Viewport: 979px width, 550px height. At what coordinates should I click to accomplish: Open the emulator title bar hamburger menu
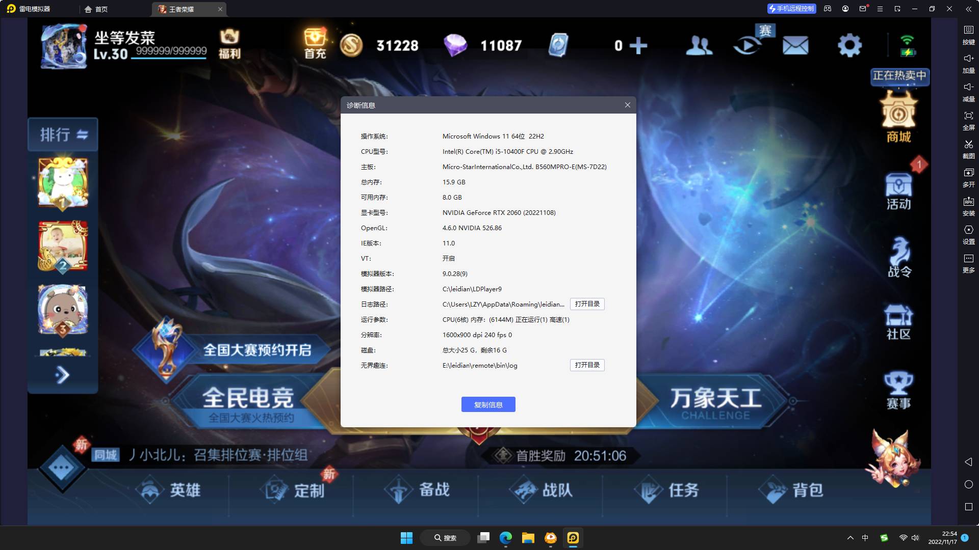880,9
